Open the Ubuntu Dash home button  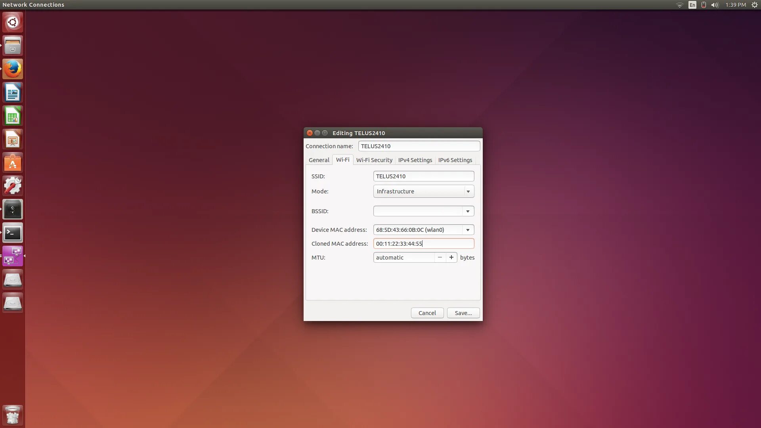(13, 22)
